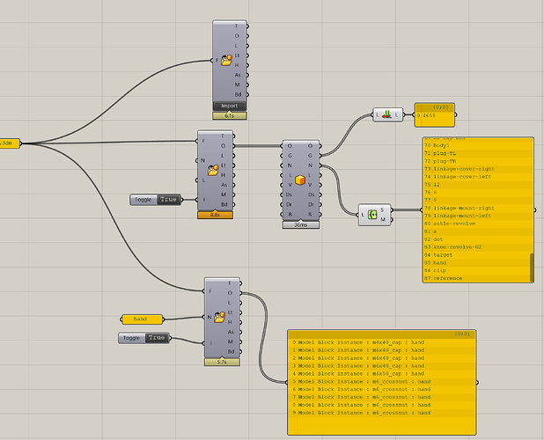Viewport: 544px width, 440px height.
Task: Click the O input on the 36ms cube component
Action: pos(290,146)
